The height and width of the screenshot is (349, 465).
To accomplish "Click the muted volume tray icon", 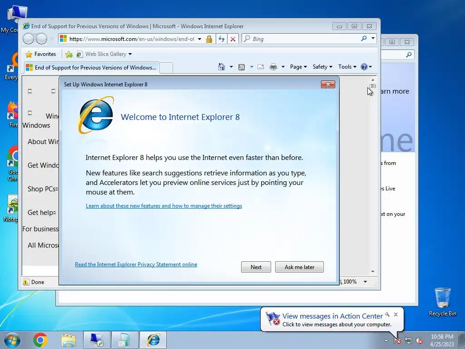I will tap(419, 341).
